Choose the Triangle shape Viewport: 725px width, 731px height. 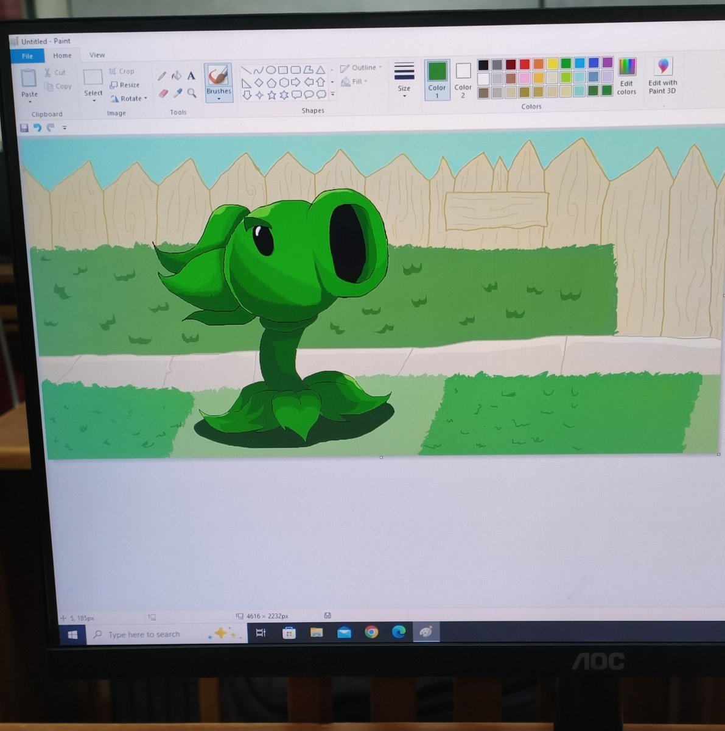[x=321, y=70]
